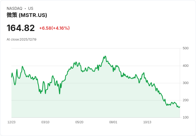
Task: Select the 05/20 date on x-axis
Action: 79,122
